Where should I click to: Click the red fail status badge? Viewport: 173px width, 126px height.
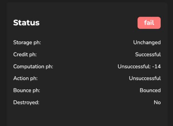(x=149, y=23)
